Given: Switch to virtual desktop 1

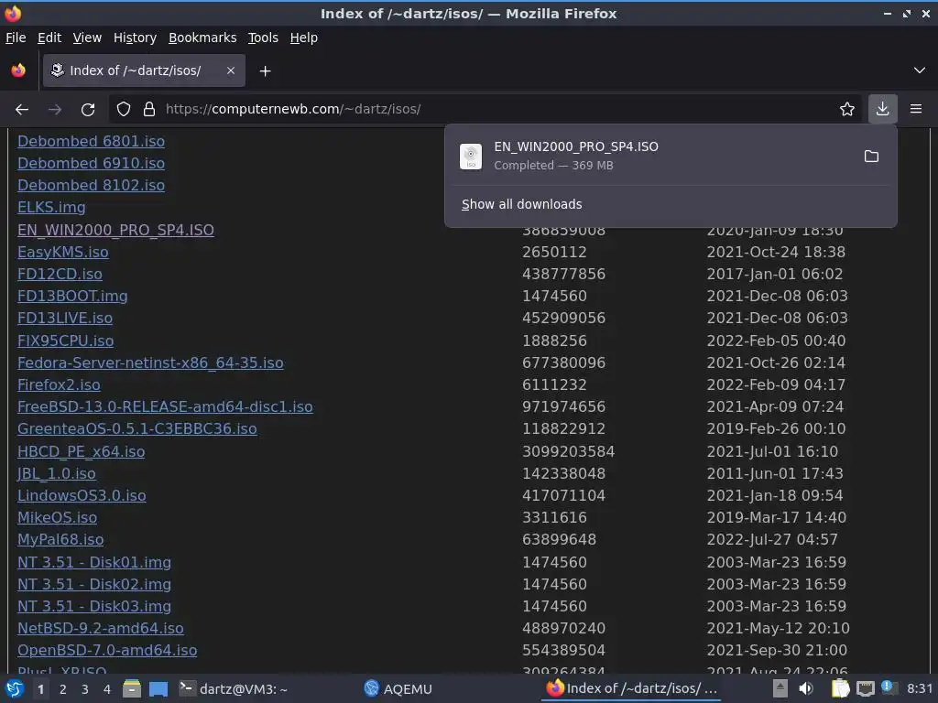Looking at the screenshot, I should pos(40,689).
